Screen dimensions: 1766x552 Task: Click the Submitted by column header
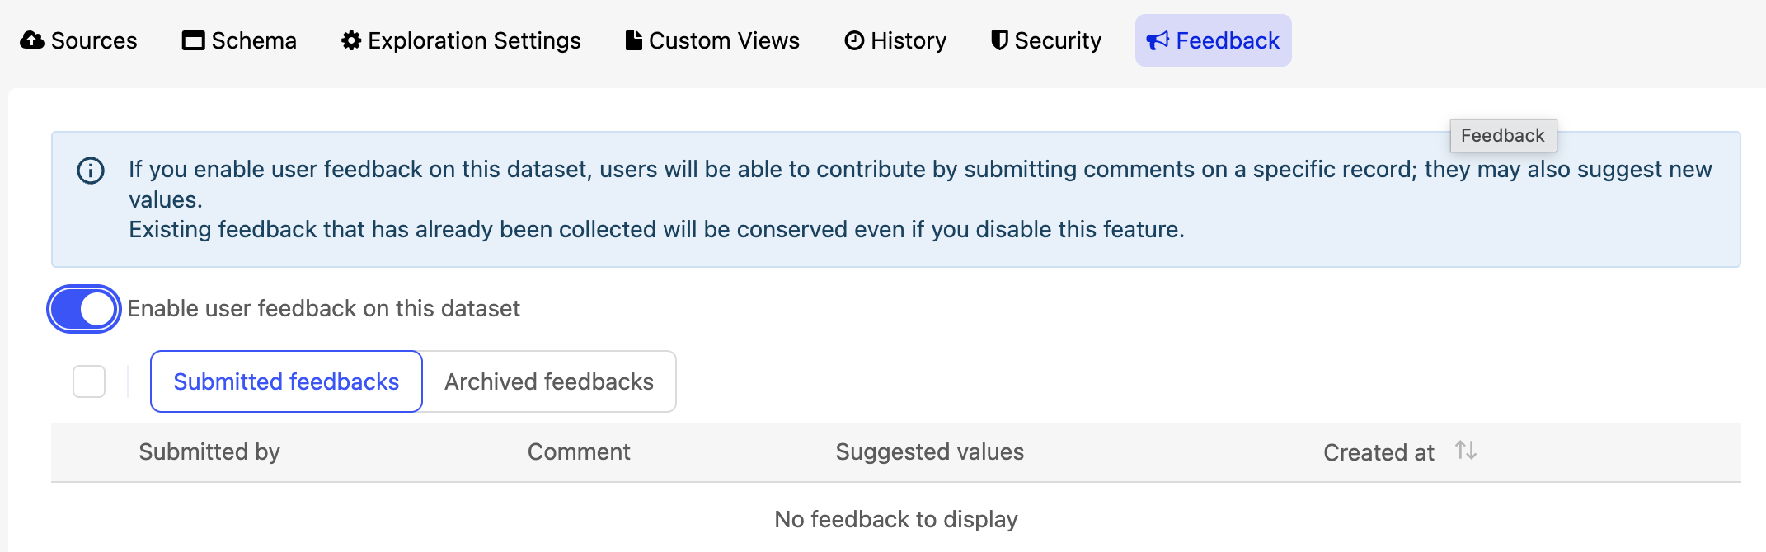pos(209,451)
